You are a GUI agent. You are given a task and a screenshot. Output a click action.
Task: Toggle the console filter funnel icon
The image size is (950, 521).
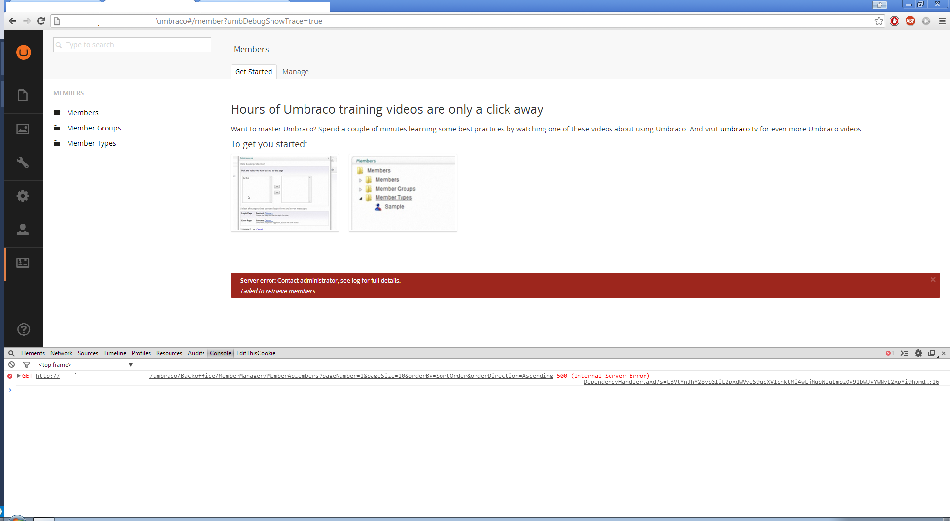point(27,365)
